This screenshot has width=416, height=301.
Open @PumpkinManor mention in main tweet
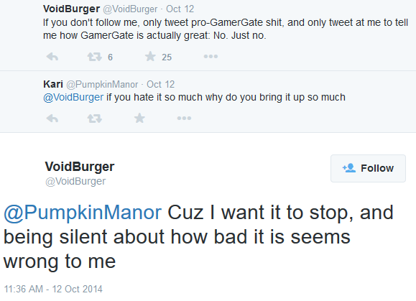[x=83, y=213]
